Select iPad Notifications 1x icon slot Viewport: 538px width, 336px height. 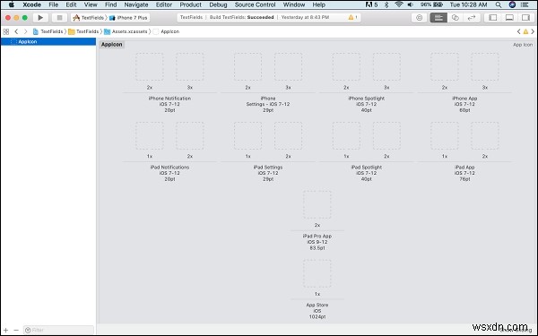click(x=149, y=135)
